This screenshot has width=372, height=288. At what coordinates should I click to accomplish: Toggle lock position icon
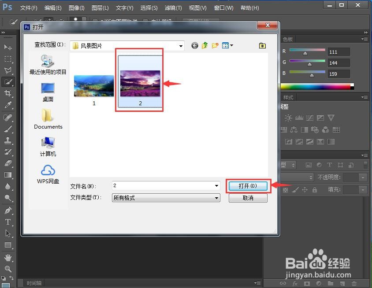(x=305, y=190)
